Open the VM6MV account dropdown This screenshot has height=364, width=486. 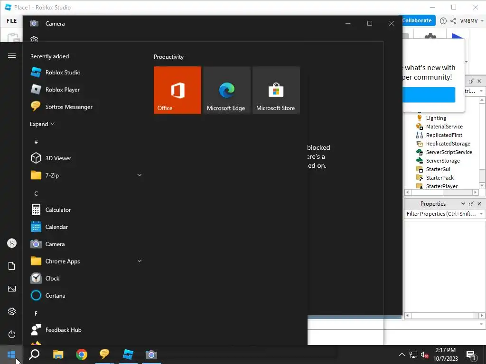(x=471, y=21)
